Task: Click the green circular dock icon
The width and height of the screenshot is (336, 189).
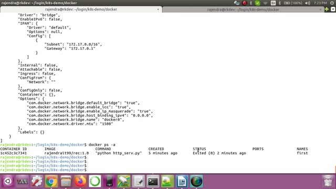Action: click(94, 181)
